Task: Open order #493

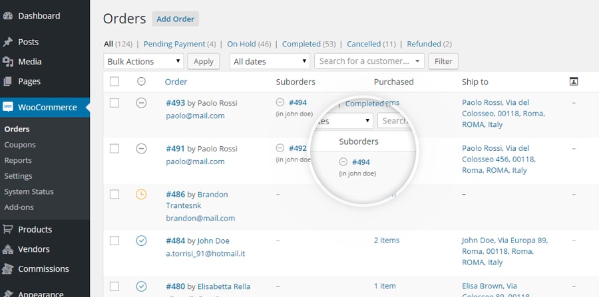Action: click(175, 103)
